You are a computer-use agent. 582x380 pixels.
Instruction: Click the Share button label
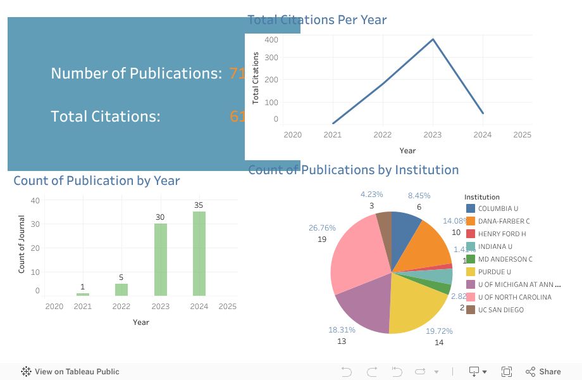point(550,372)
